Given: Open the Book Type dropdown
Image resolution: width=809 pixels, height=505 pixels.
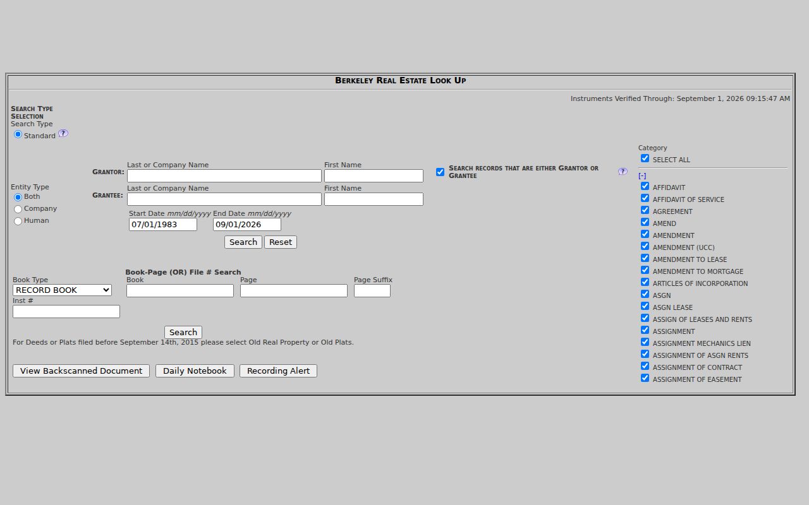Looking at the screenshot, I should pyautogui.click(x=62, y=290).
